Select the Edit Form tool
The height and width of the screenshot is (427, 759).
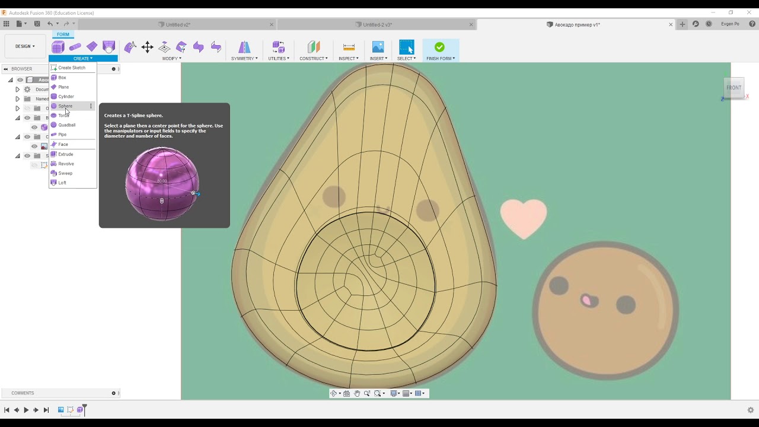coord(130,47)
